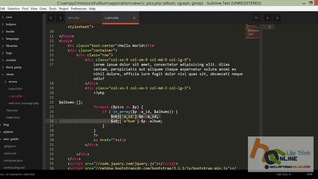Open the Goto menu
This screenshot has height=179, width=318.
click(x=43, y=9)
